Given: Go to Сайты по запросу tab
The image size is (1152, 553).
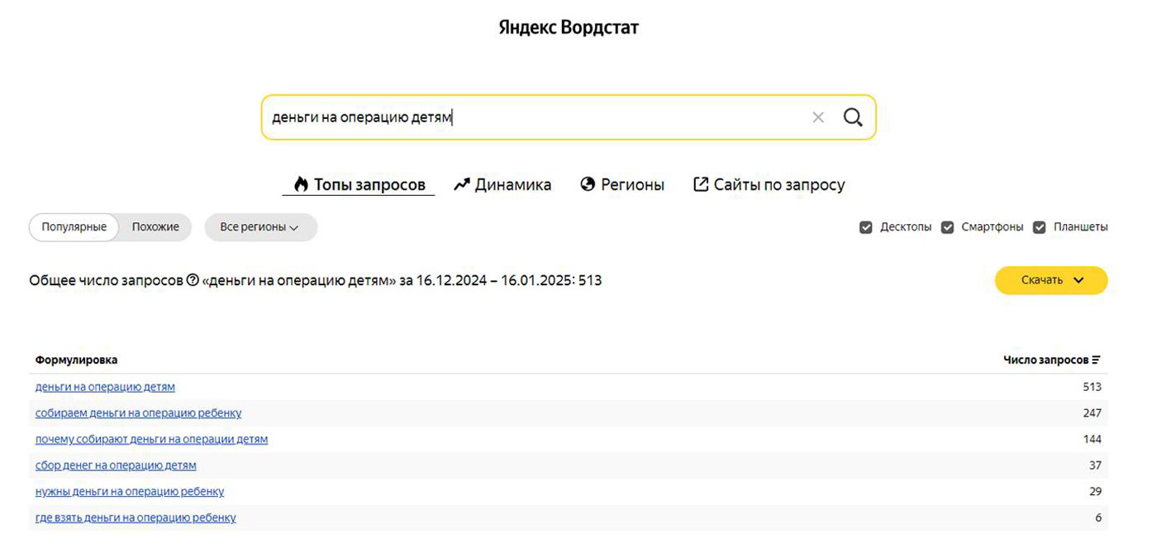Looking at the screenshot, I should coord(769,184).
